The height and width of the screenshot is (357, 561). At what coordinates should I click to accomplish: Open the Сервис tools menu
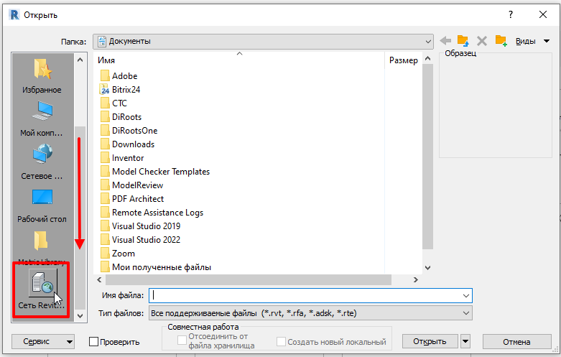click(43, 341)
